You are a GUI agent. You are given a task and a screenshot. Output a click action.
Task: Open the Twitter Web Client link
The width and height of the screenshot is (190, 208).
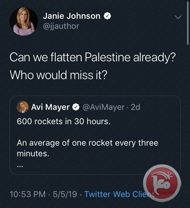click(119, 194)
